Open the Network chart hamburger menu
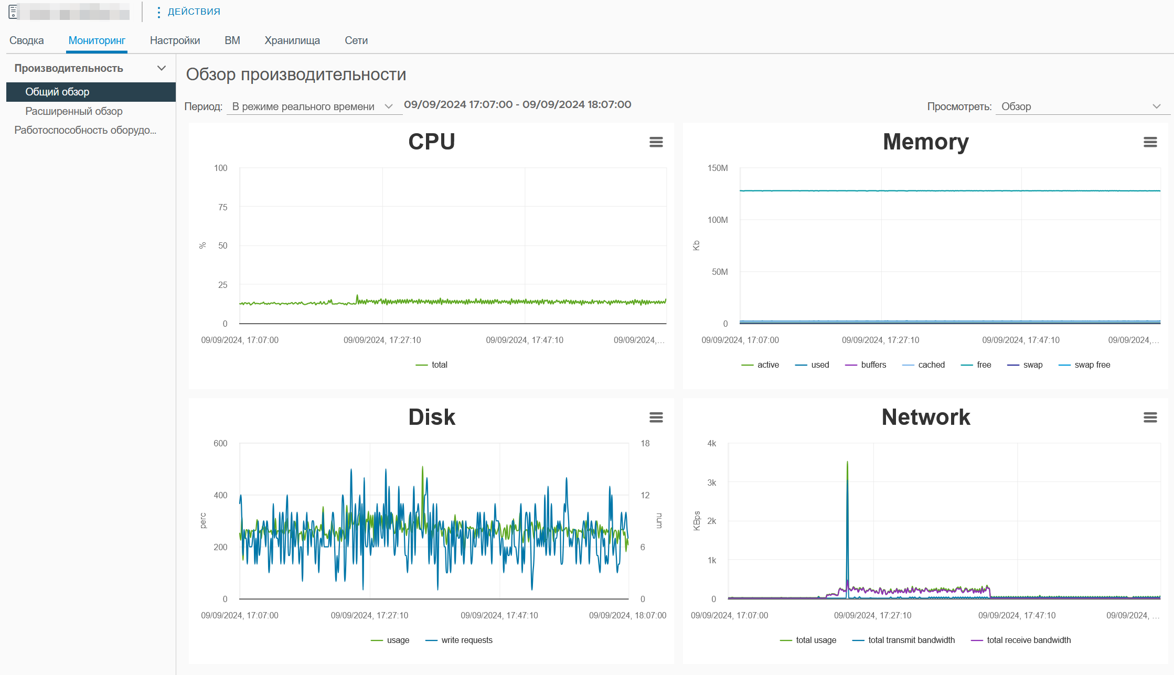Screen dimensions: 1174x675 1150,417
